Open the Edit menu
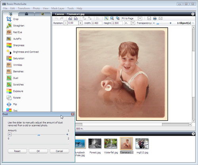198x165 pixels. (x=13, y=8)
